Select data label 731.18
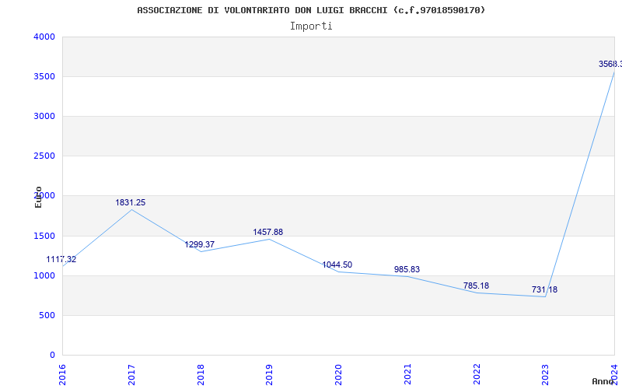Screen dimensions: 622x389 (x=545, y=289)
